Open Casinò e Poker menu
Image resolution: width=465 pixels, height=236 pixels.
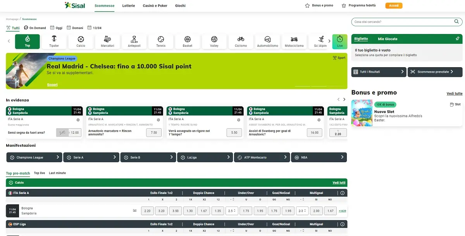click(155, 6)
